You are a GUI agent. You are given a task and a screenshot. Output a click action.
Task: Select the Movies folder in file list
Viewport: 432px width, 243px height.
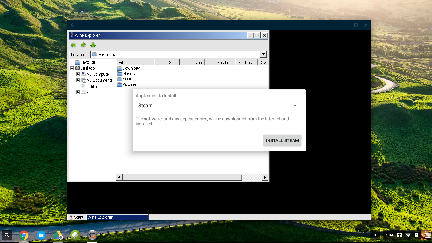pyautogui.click(x=126, y=73)
